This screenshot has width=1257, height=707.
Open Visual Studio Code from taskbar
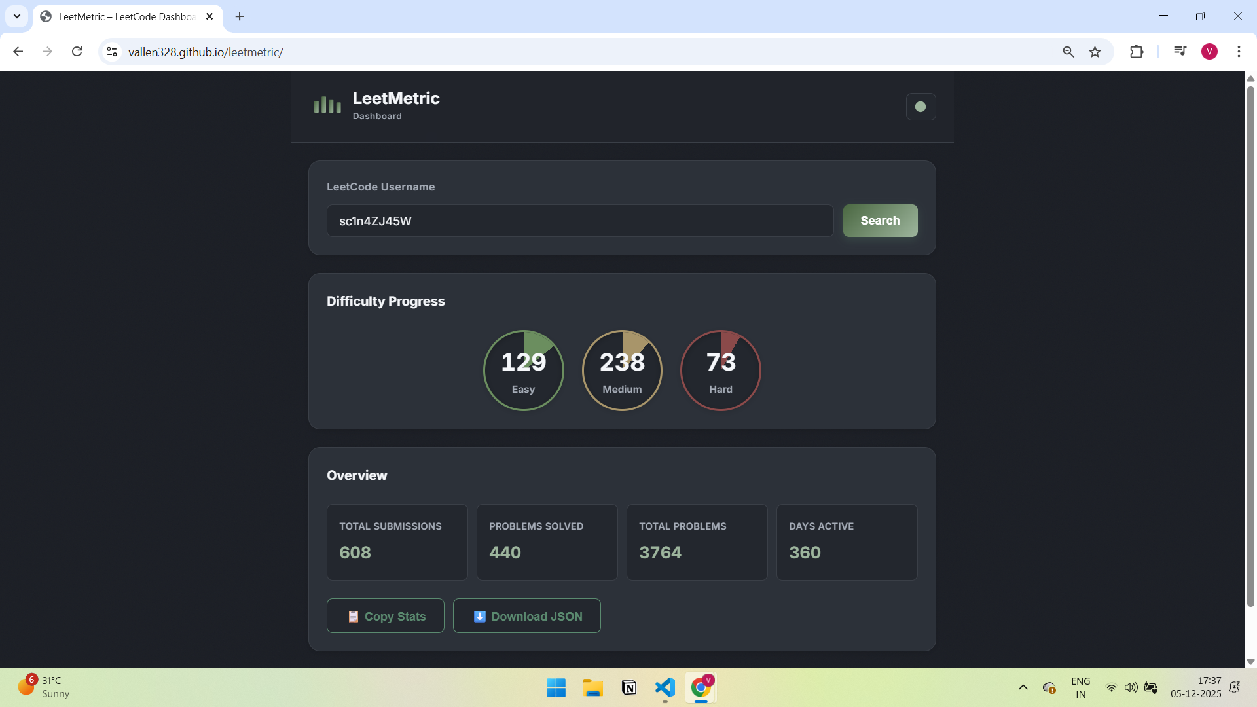pos(665,687)
